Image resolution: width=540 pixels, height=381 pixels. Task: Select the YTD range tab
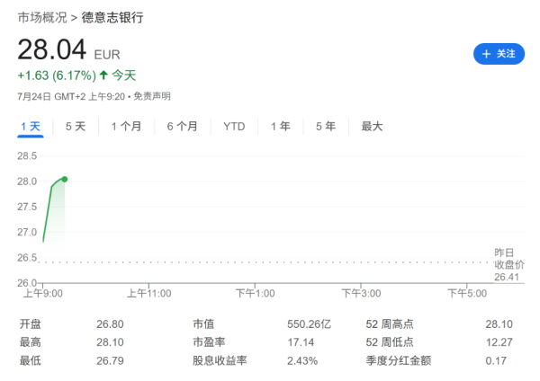point(234,127)
